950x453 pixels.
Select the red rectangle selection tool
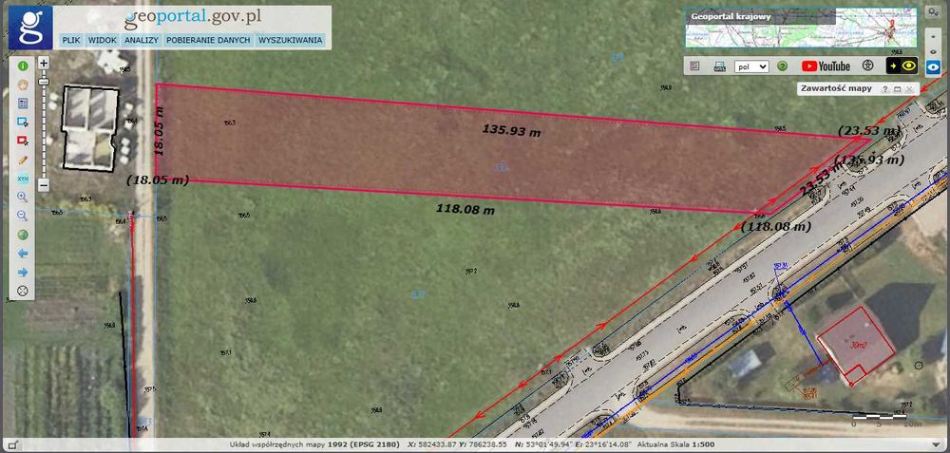(x=23, y=142)
